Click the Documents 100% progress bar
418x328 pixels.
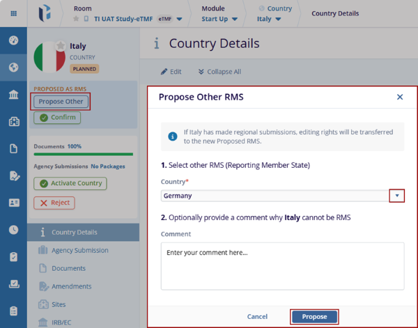(83, 154)
